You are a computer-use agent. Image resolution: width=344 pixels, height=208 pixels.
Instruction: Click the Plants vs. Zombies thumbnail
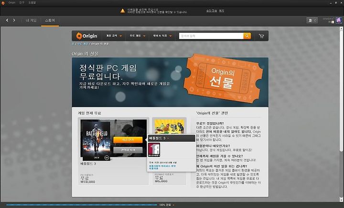tap(169, 126)
